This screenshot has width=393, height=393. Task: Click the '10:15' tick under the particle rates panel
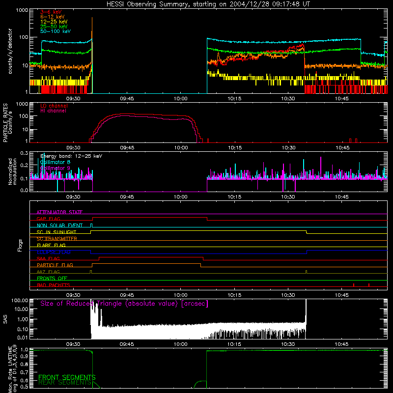click(235, 148)
